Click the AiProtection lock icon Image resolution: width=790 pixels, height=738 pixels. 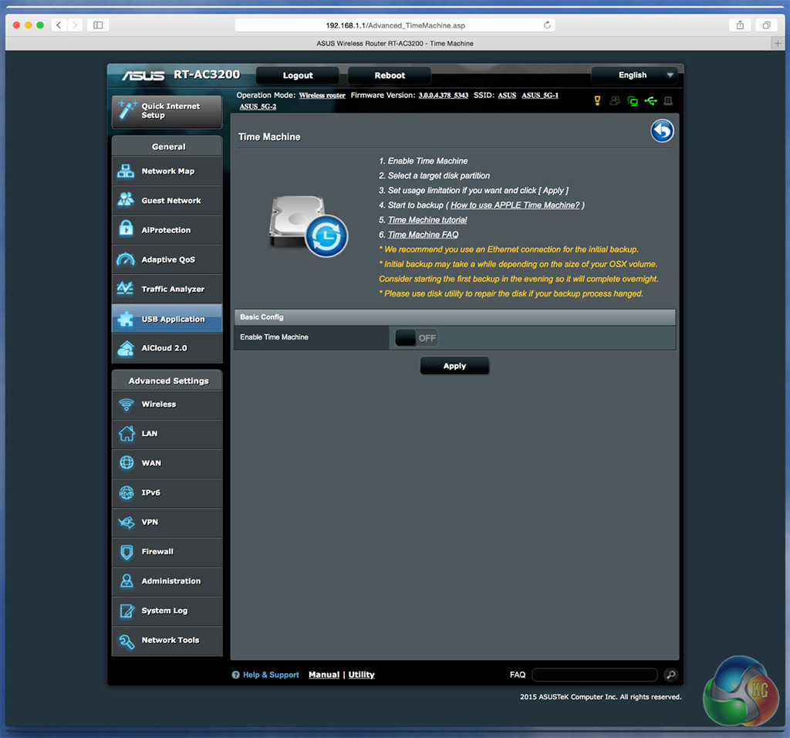[x=126, y=229]
